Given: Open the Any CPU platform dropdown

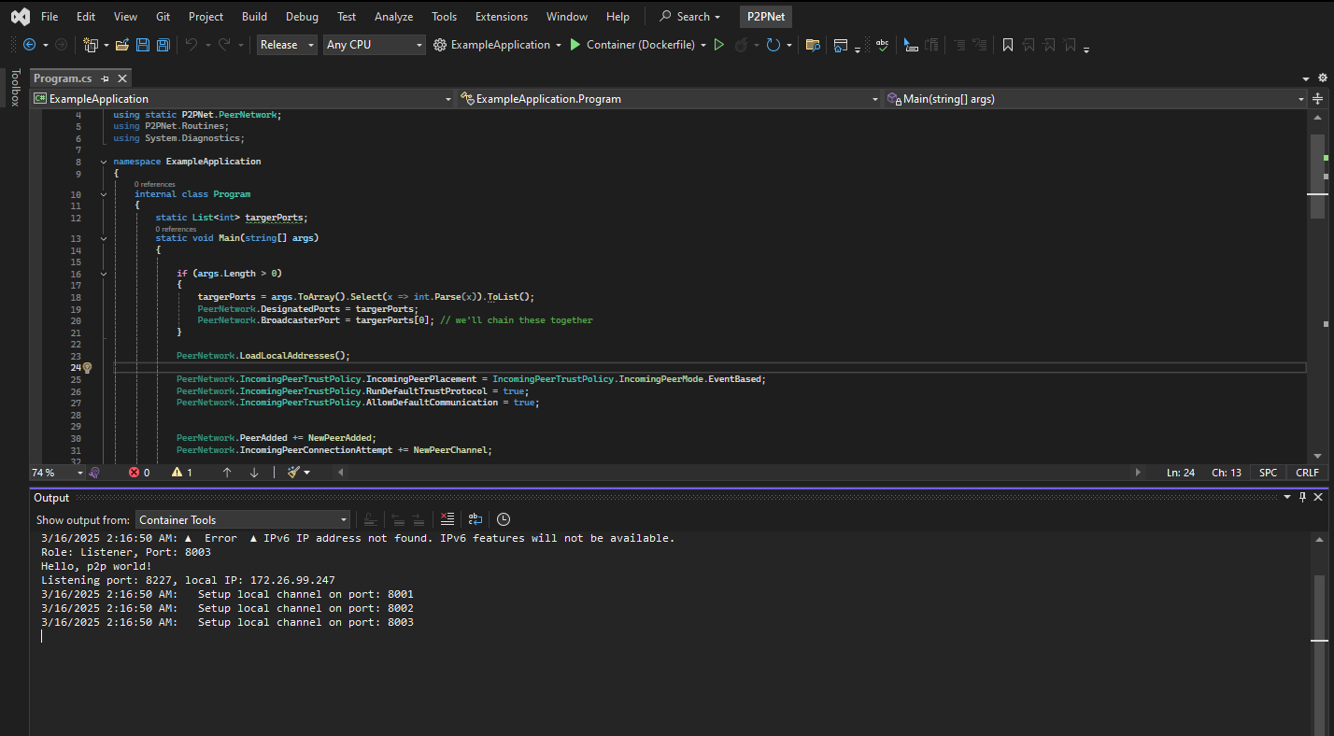Looking at the screenshot, I should click(x=374, y=45).
